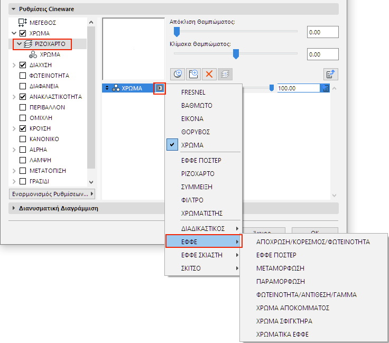The width and height of the screenshot is (389, 343).
Task: Click the Κλίμακα Θαμπώματος slider handle
Action: (236, 54)
